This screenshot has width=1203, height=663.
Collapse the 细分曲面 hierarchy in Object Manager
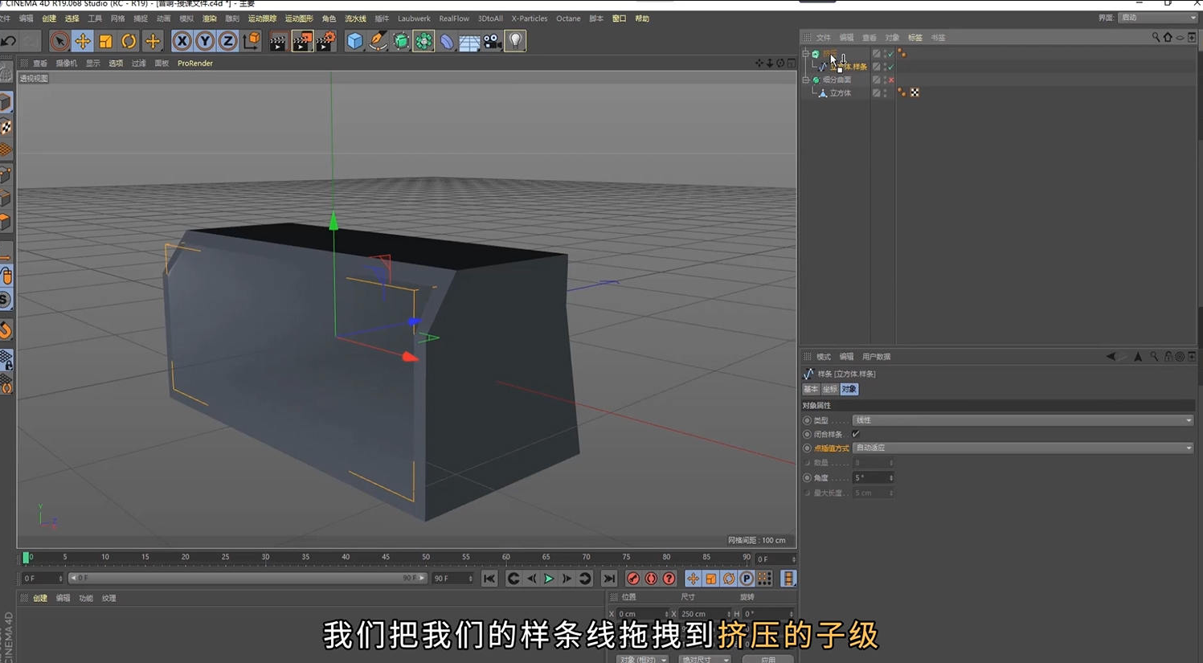(807, 79)
